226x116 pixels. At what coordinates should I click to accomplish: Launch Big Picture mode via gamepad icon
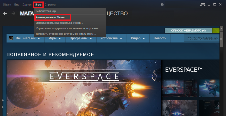(x=203, y=4)
